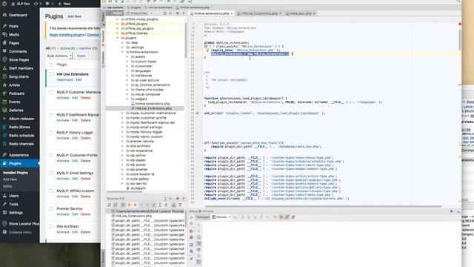This screenshot has height=267, width=474.
Task: Click the breakpoints icon in Debug side toolbar
Action: pos(191,231)
